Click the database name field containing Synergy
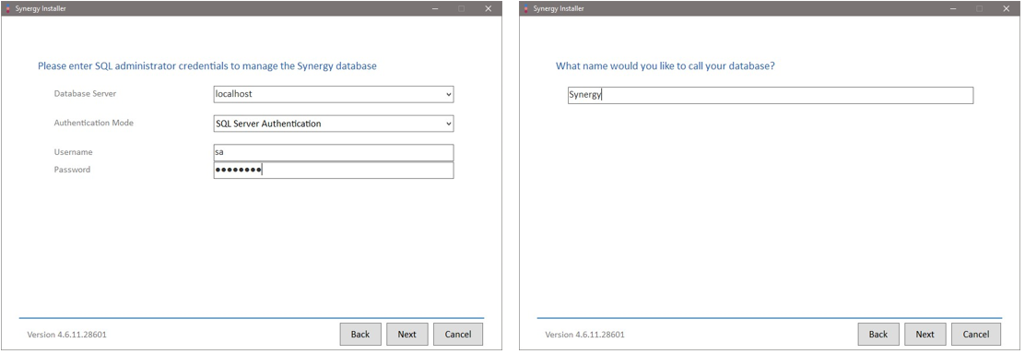The height and width of the screenshot is (354, 1025). coord(770,95)
